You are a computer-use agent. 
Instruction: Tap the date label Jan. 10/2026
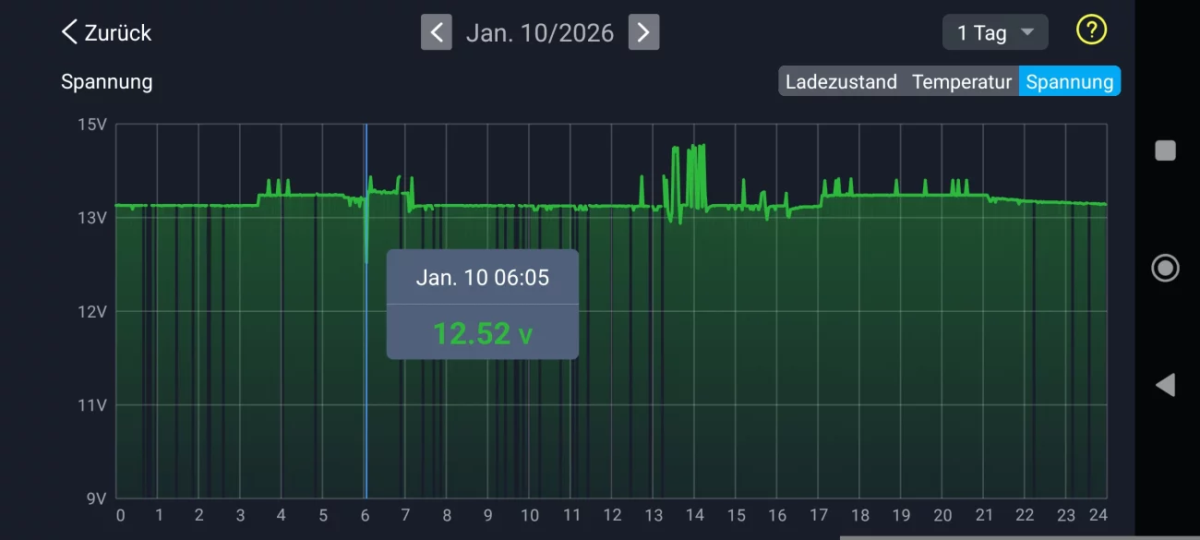[x=540, y=32]
